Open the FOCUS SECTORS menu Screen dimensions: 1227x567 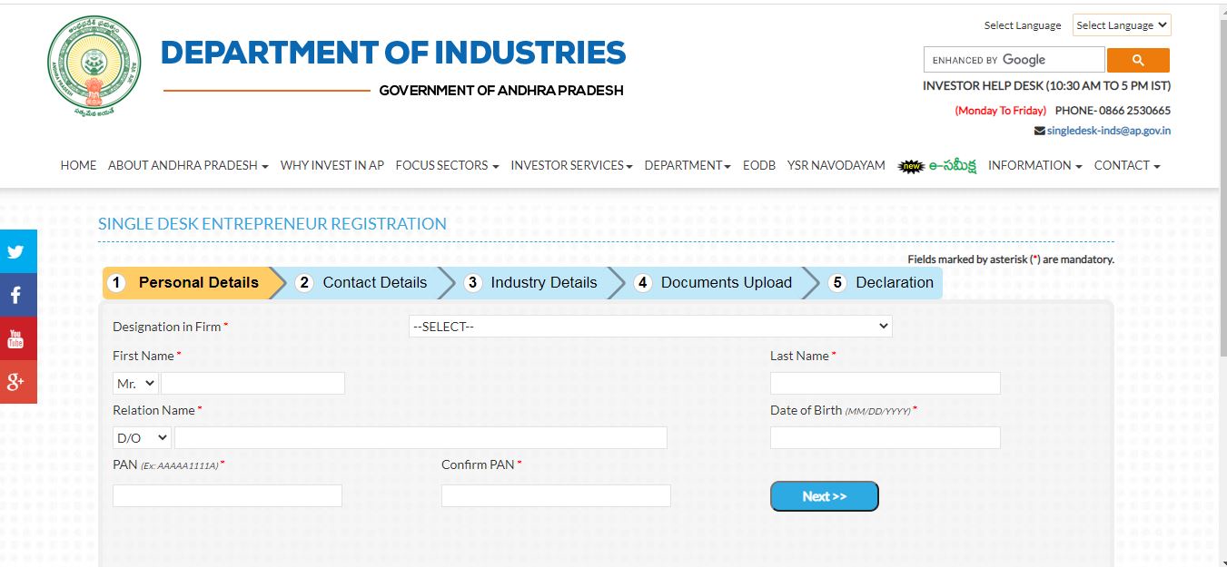(446, 165)
